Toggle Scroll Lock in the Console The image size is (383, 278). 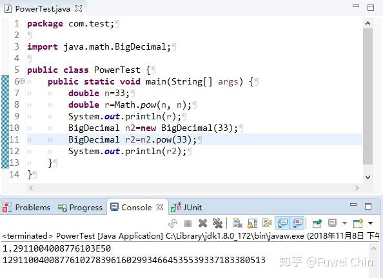tap(252, 223)
